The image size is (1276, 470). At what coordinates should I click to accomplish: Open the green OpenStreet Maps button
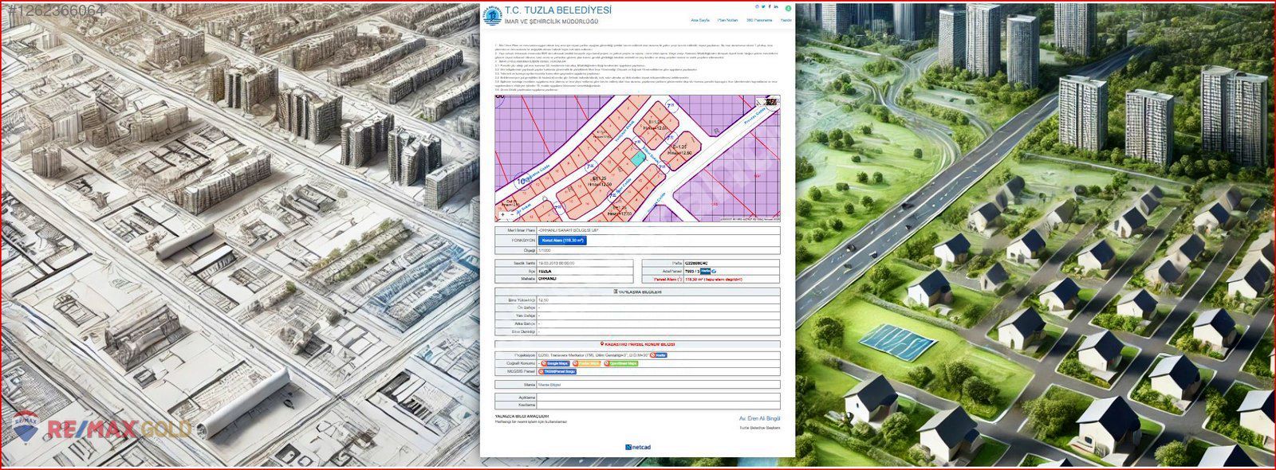click(x=621, y=363)
